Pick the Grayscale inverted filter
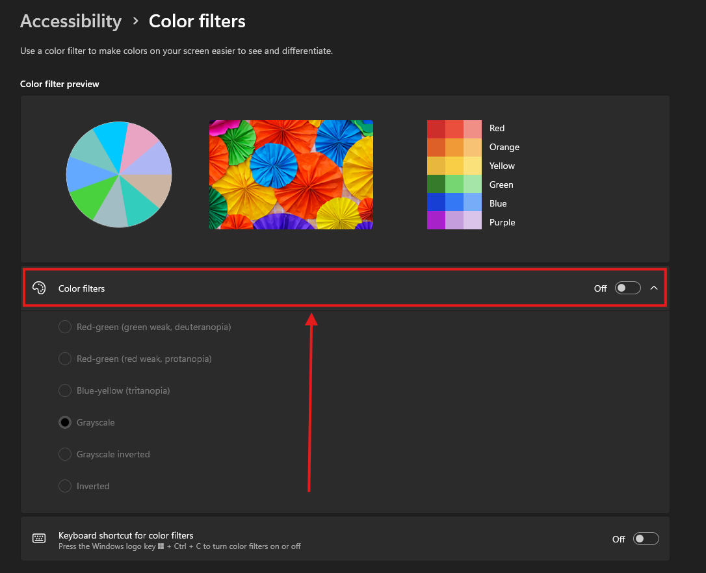Viewport: 706px width, 573px height. pyautogui.click(x=65, y=454)
